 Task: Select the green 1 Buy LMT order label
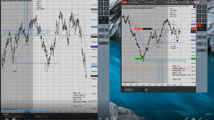(139, 59)
